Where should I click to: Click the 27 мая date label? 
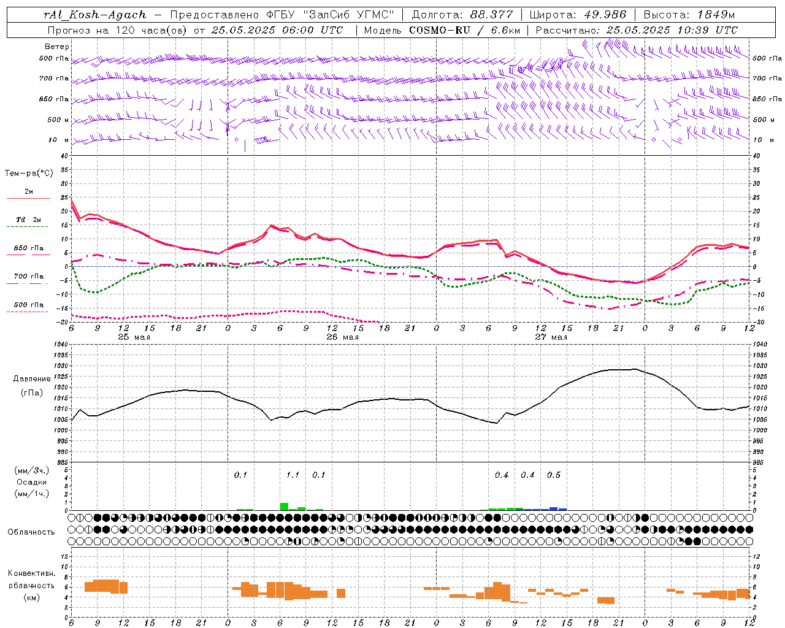point(551,337)
